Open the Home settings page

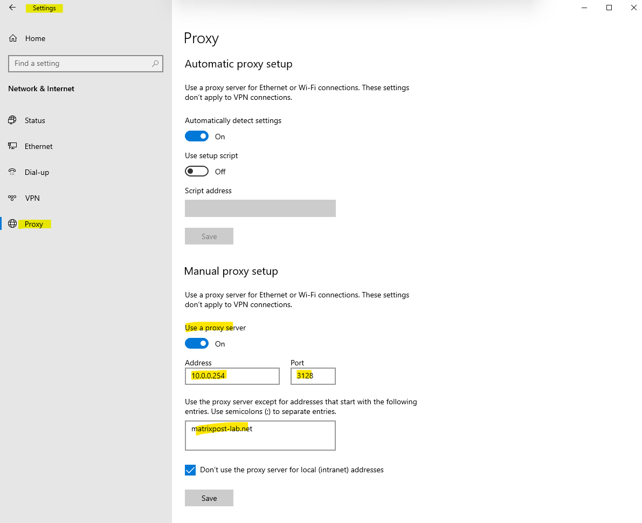point(86,38)
